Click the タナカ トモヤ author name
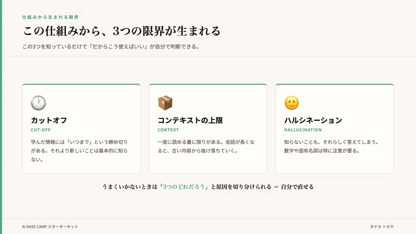This screenshot has height=234, width=416. [x=382, y=227]
